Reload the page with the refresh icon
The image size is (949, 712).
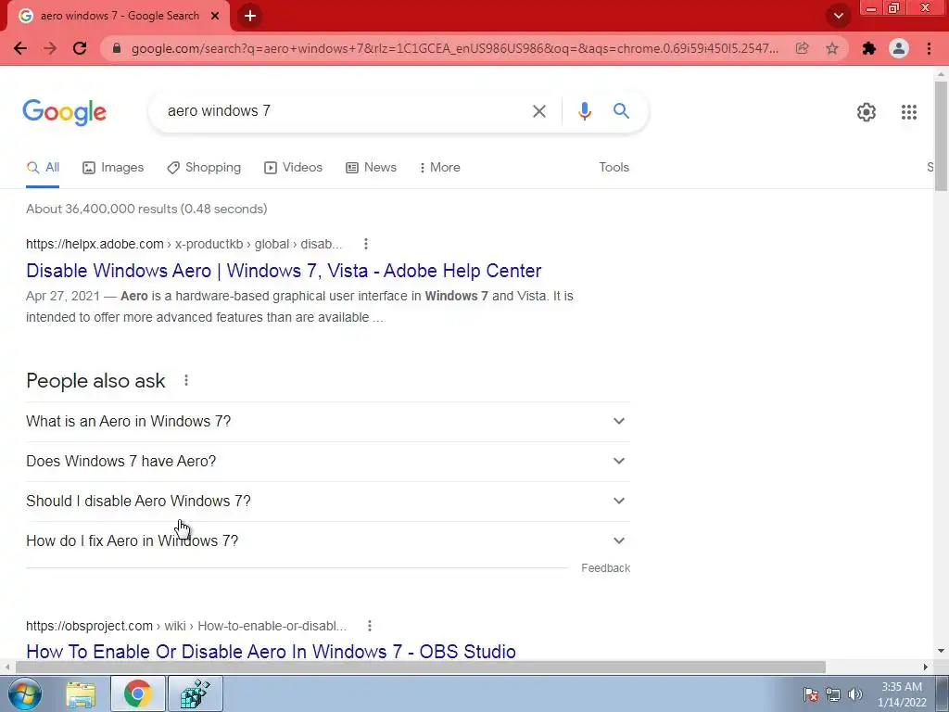pos(80,48)
